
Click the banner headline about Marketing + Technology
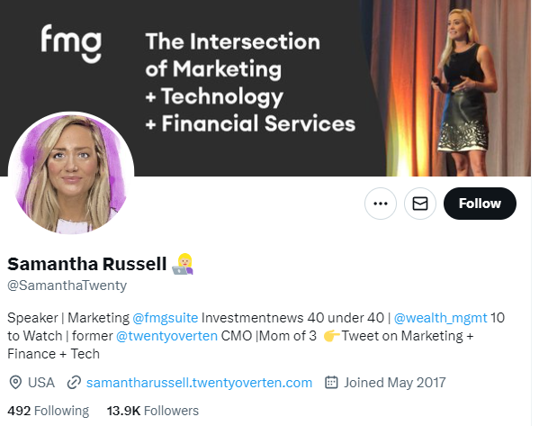[x=250, y=83]
